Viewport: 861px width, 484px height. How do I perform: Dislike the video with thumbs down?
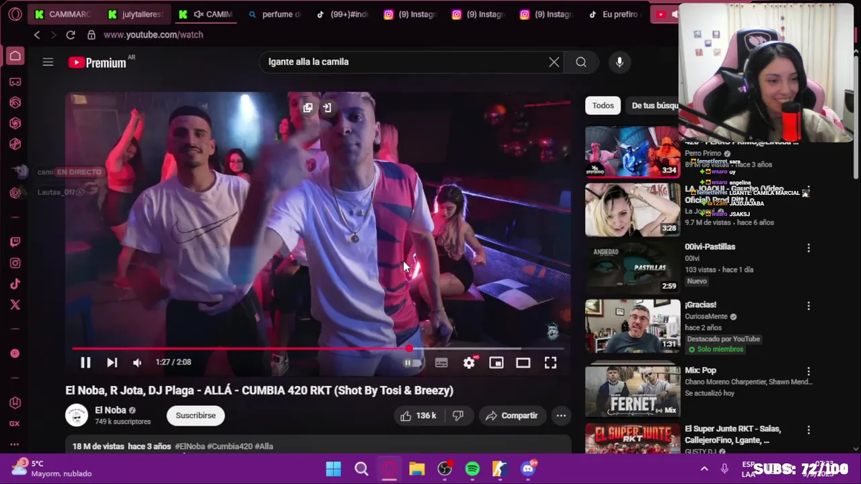coord(458,415)
